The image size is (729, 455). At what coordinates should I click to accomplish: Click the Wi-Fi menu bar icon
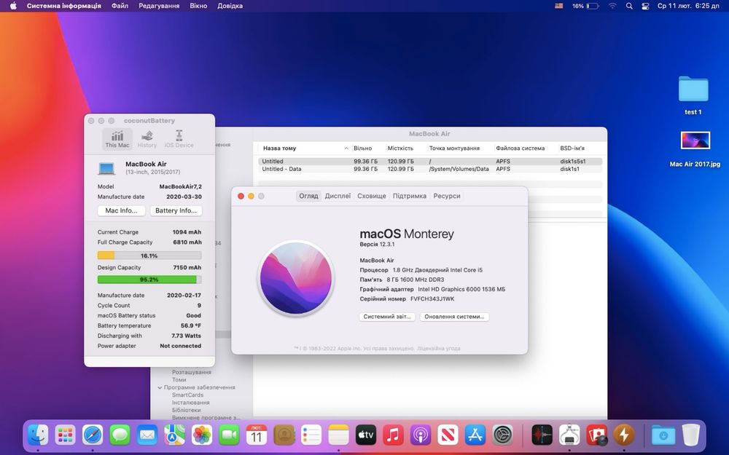pyautogui.click(x=613, y=6)
